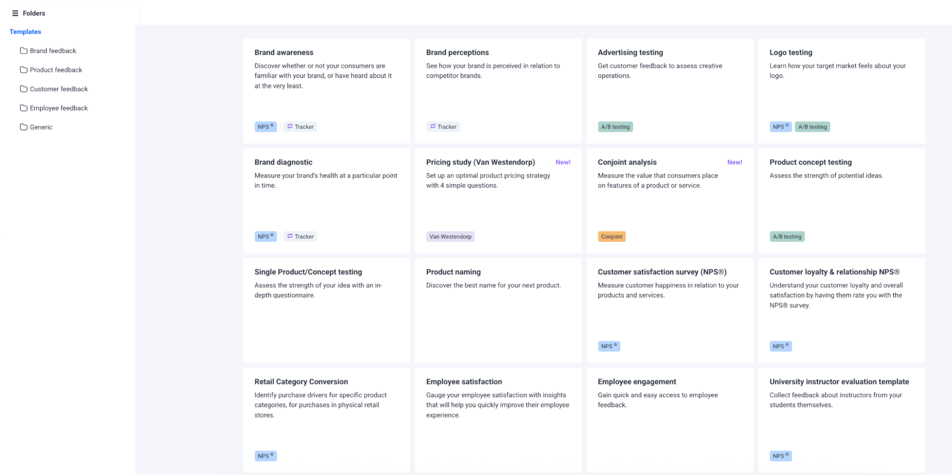
Task: Click the folder icon beside Brand feedback
Action: click(24, 51)
